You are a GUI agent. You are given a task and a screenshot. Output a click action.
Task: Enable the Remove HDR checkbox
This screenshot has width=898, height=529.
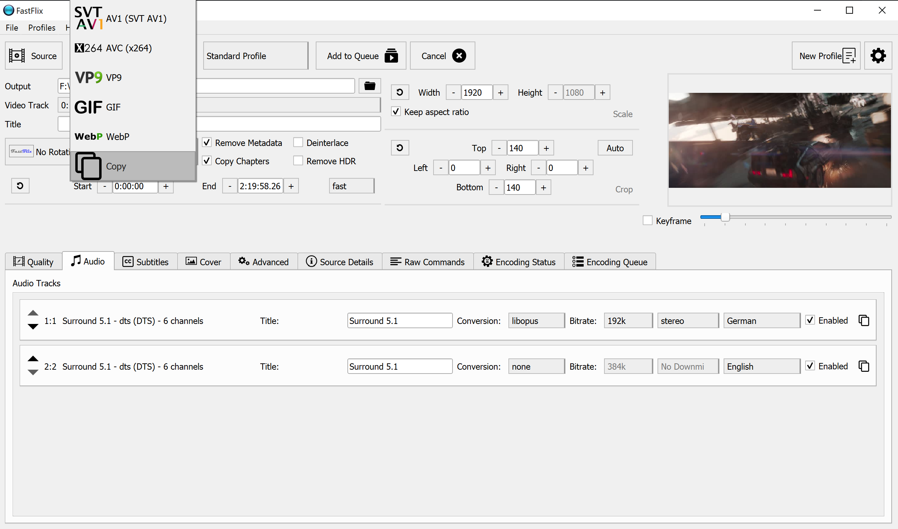click(x=298, y=161)
